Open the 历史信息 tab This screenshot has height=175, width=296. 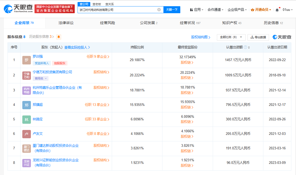pyautogui.click(x=273, y=23)
